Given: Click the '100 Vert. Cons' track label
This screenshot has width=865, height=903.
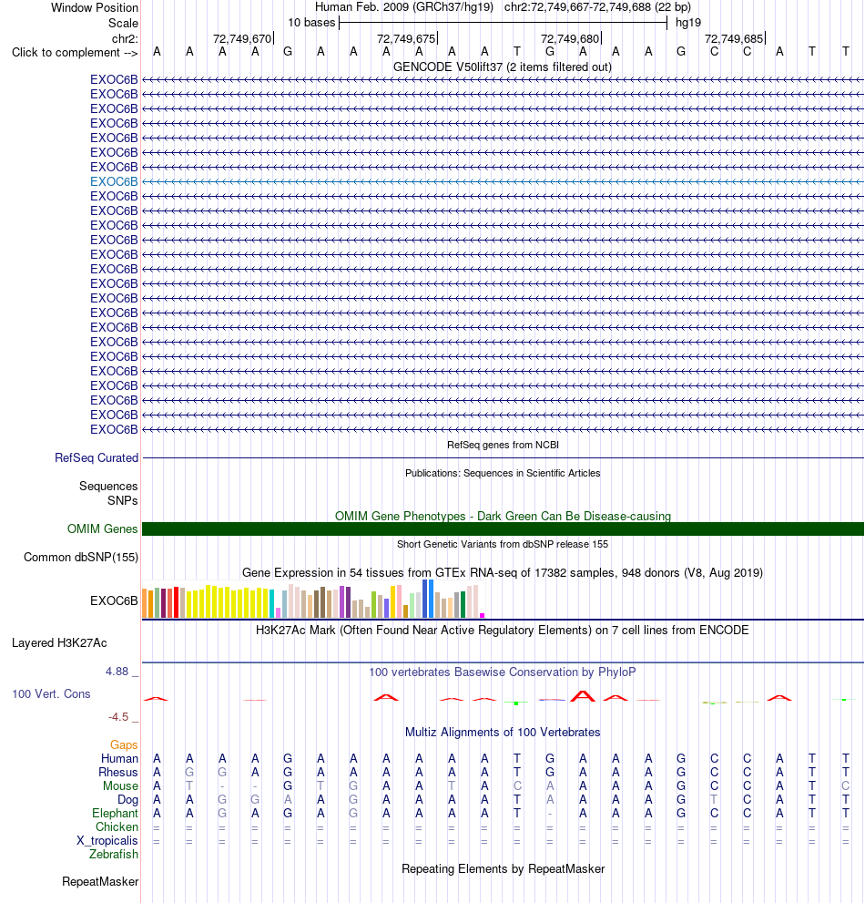Looking at the screenshot, I should (x=51, y=694).
